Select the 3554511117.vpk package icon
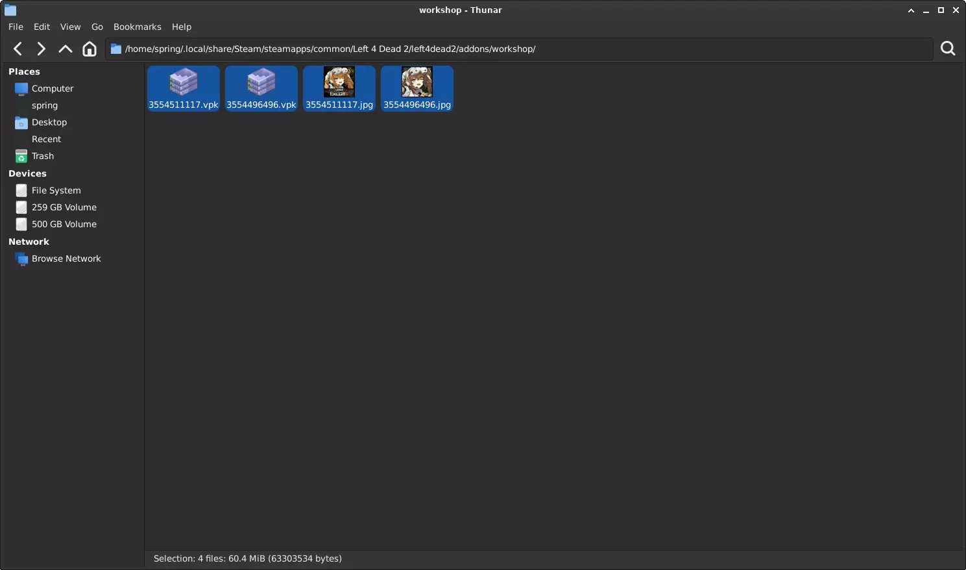 pos(184,82)
